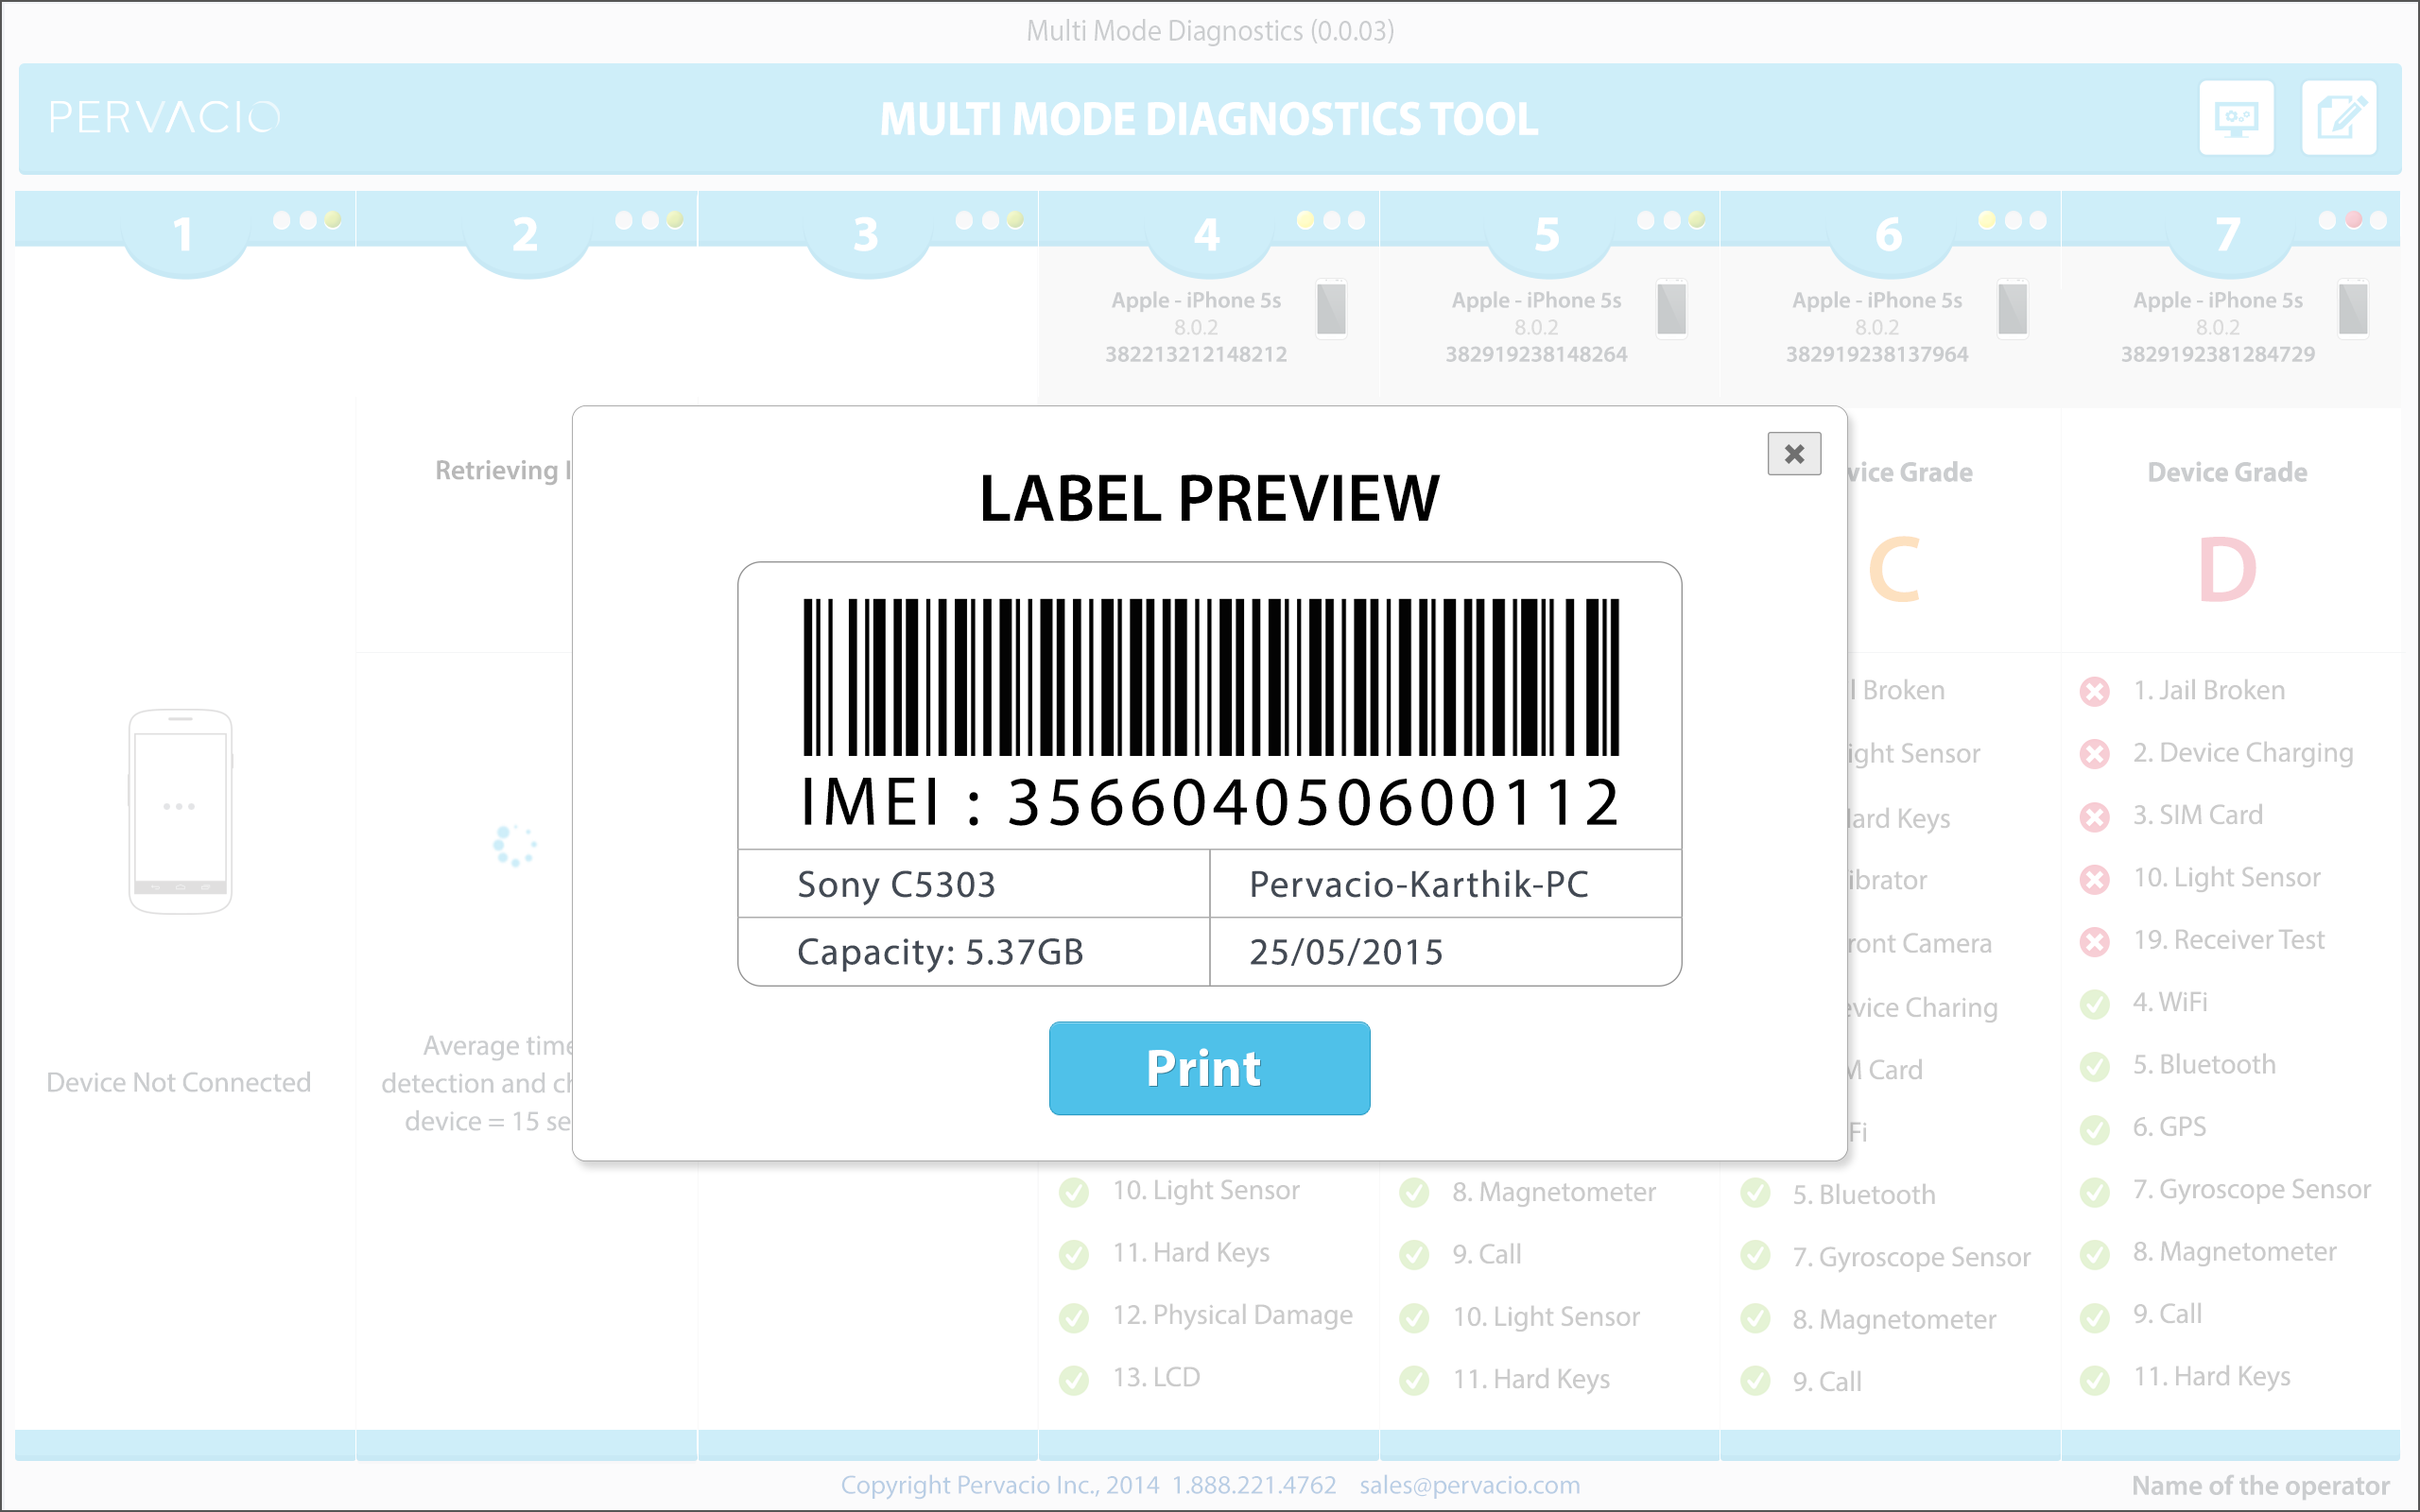2420x1512 pixels.
Task: Click slot 5's pass icon for 9. Call
Action: [x=1414, y=1255]
